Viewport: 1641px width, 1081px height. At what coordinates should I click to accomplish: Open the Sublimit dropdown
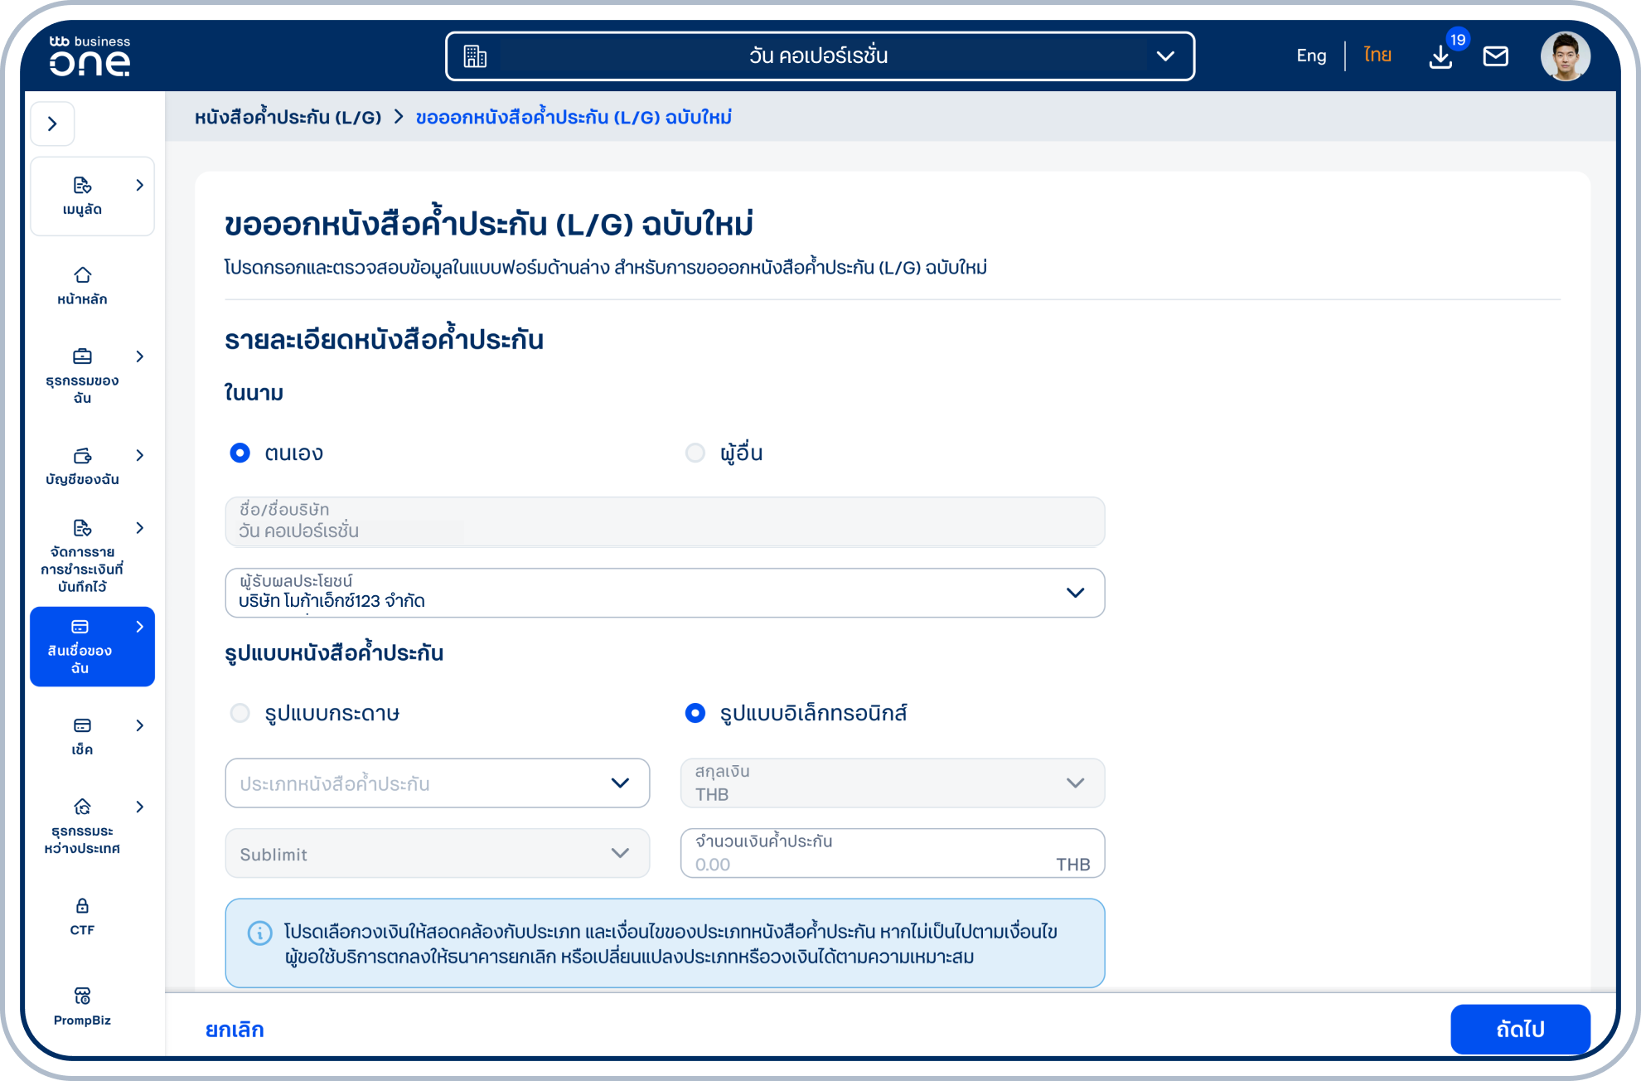[x=618, y=853]
